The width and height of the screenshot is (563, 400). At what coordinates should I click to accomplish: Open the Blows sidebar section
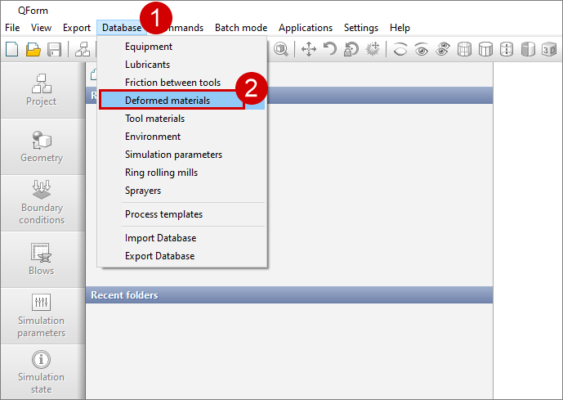(x=42, y=259)
